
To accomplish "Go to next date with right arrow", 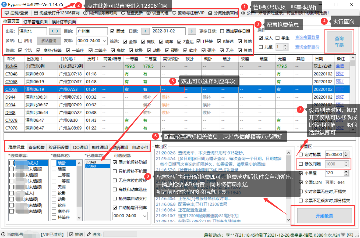I will click(192, 31).
